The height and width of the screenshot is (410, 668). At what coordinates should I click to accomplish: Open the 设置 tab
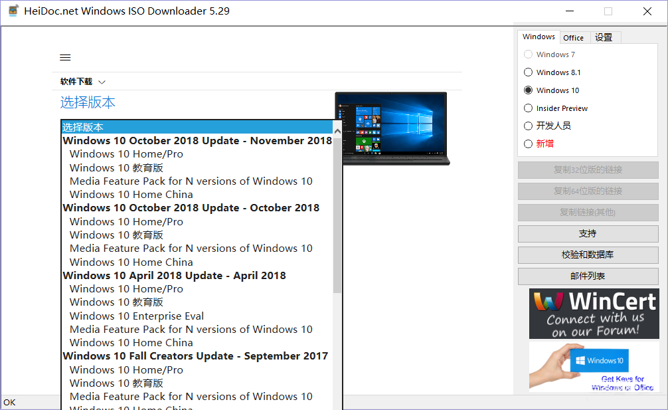[x=604, y=37]
